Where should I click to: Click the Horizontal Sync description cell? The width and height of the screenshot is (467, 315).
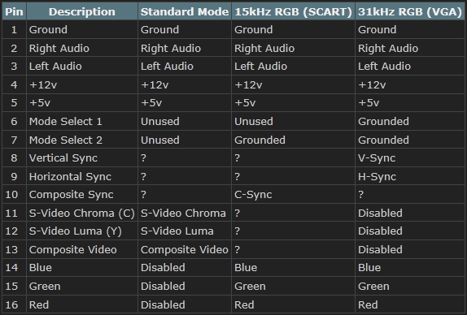pyautogui.click(x=82, y=176)
